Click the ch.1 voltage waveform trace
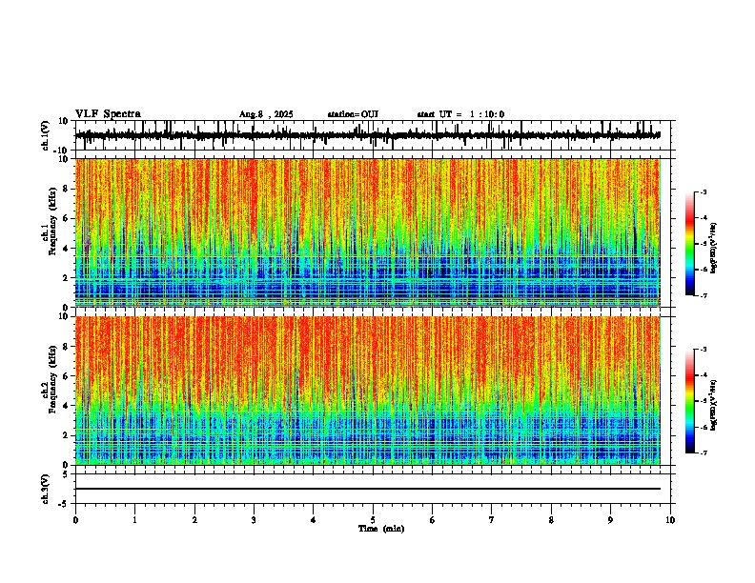This screenshot has height=583, width=755. 367,135
